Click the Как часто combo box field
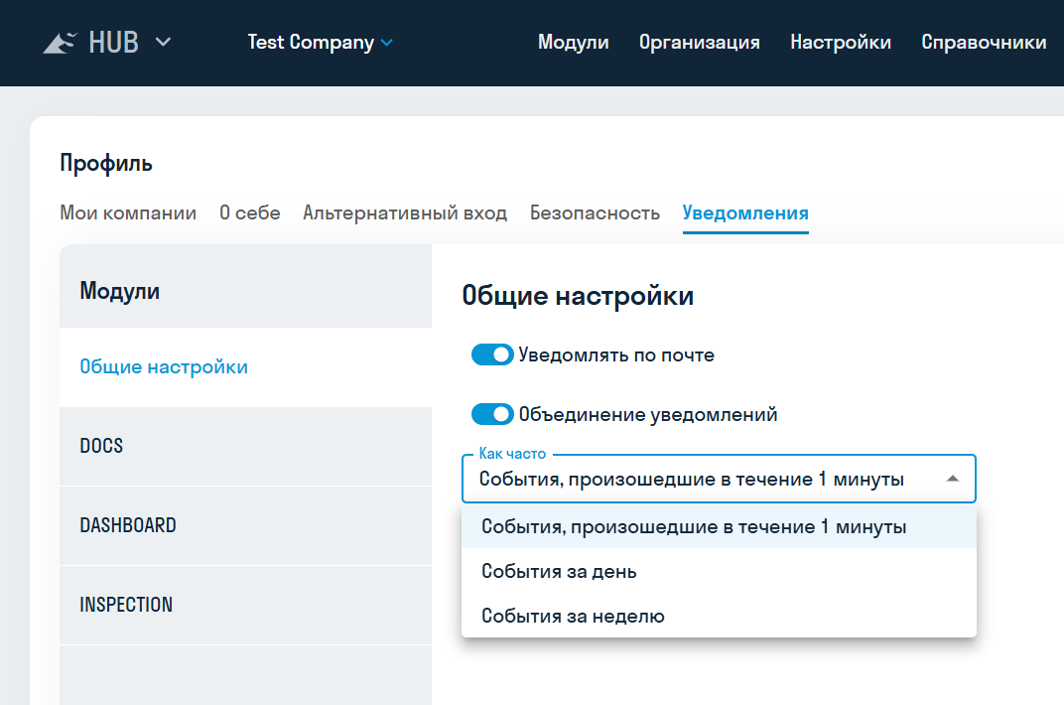 pyautogui.click(x=719, y=479)
